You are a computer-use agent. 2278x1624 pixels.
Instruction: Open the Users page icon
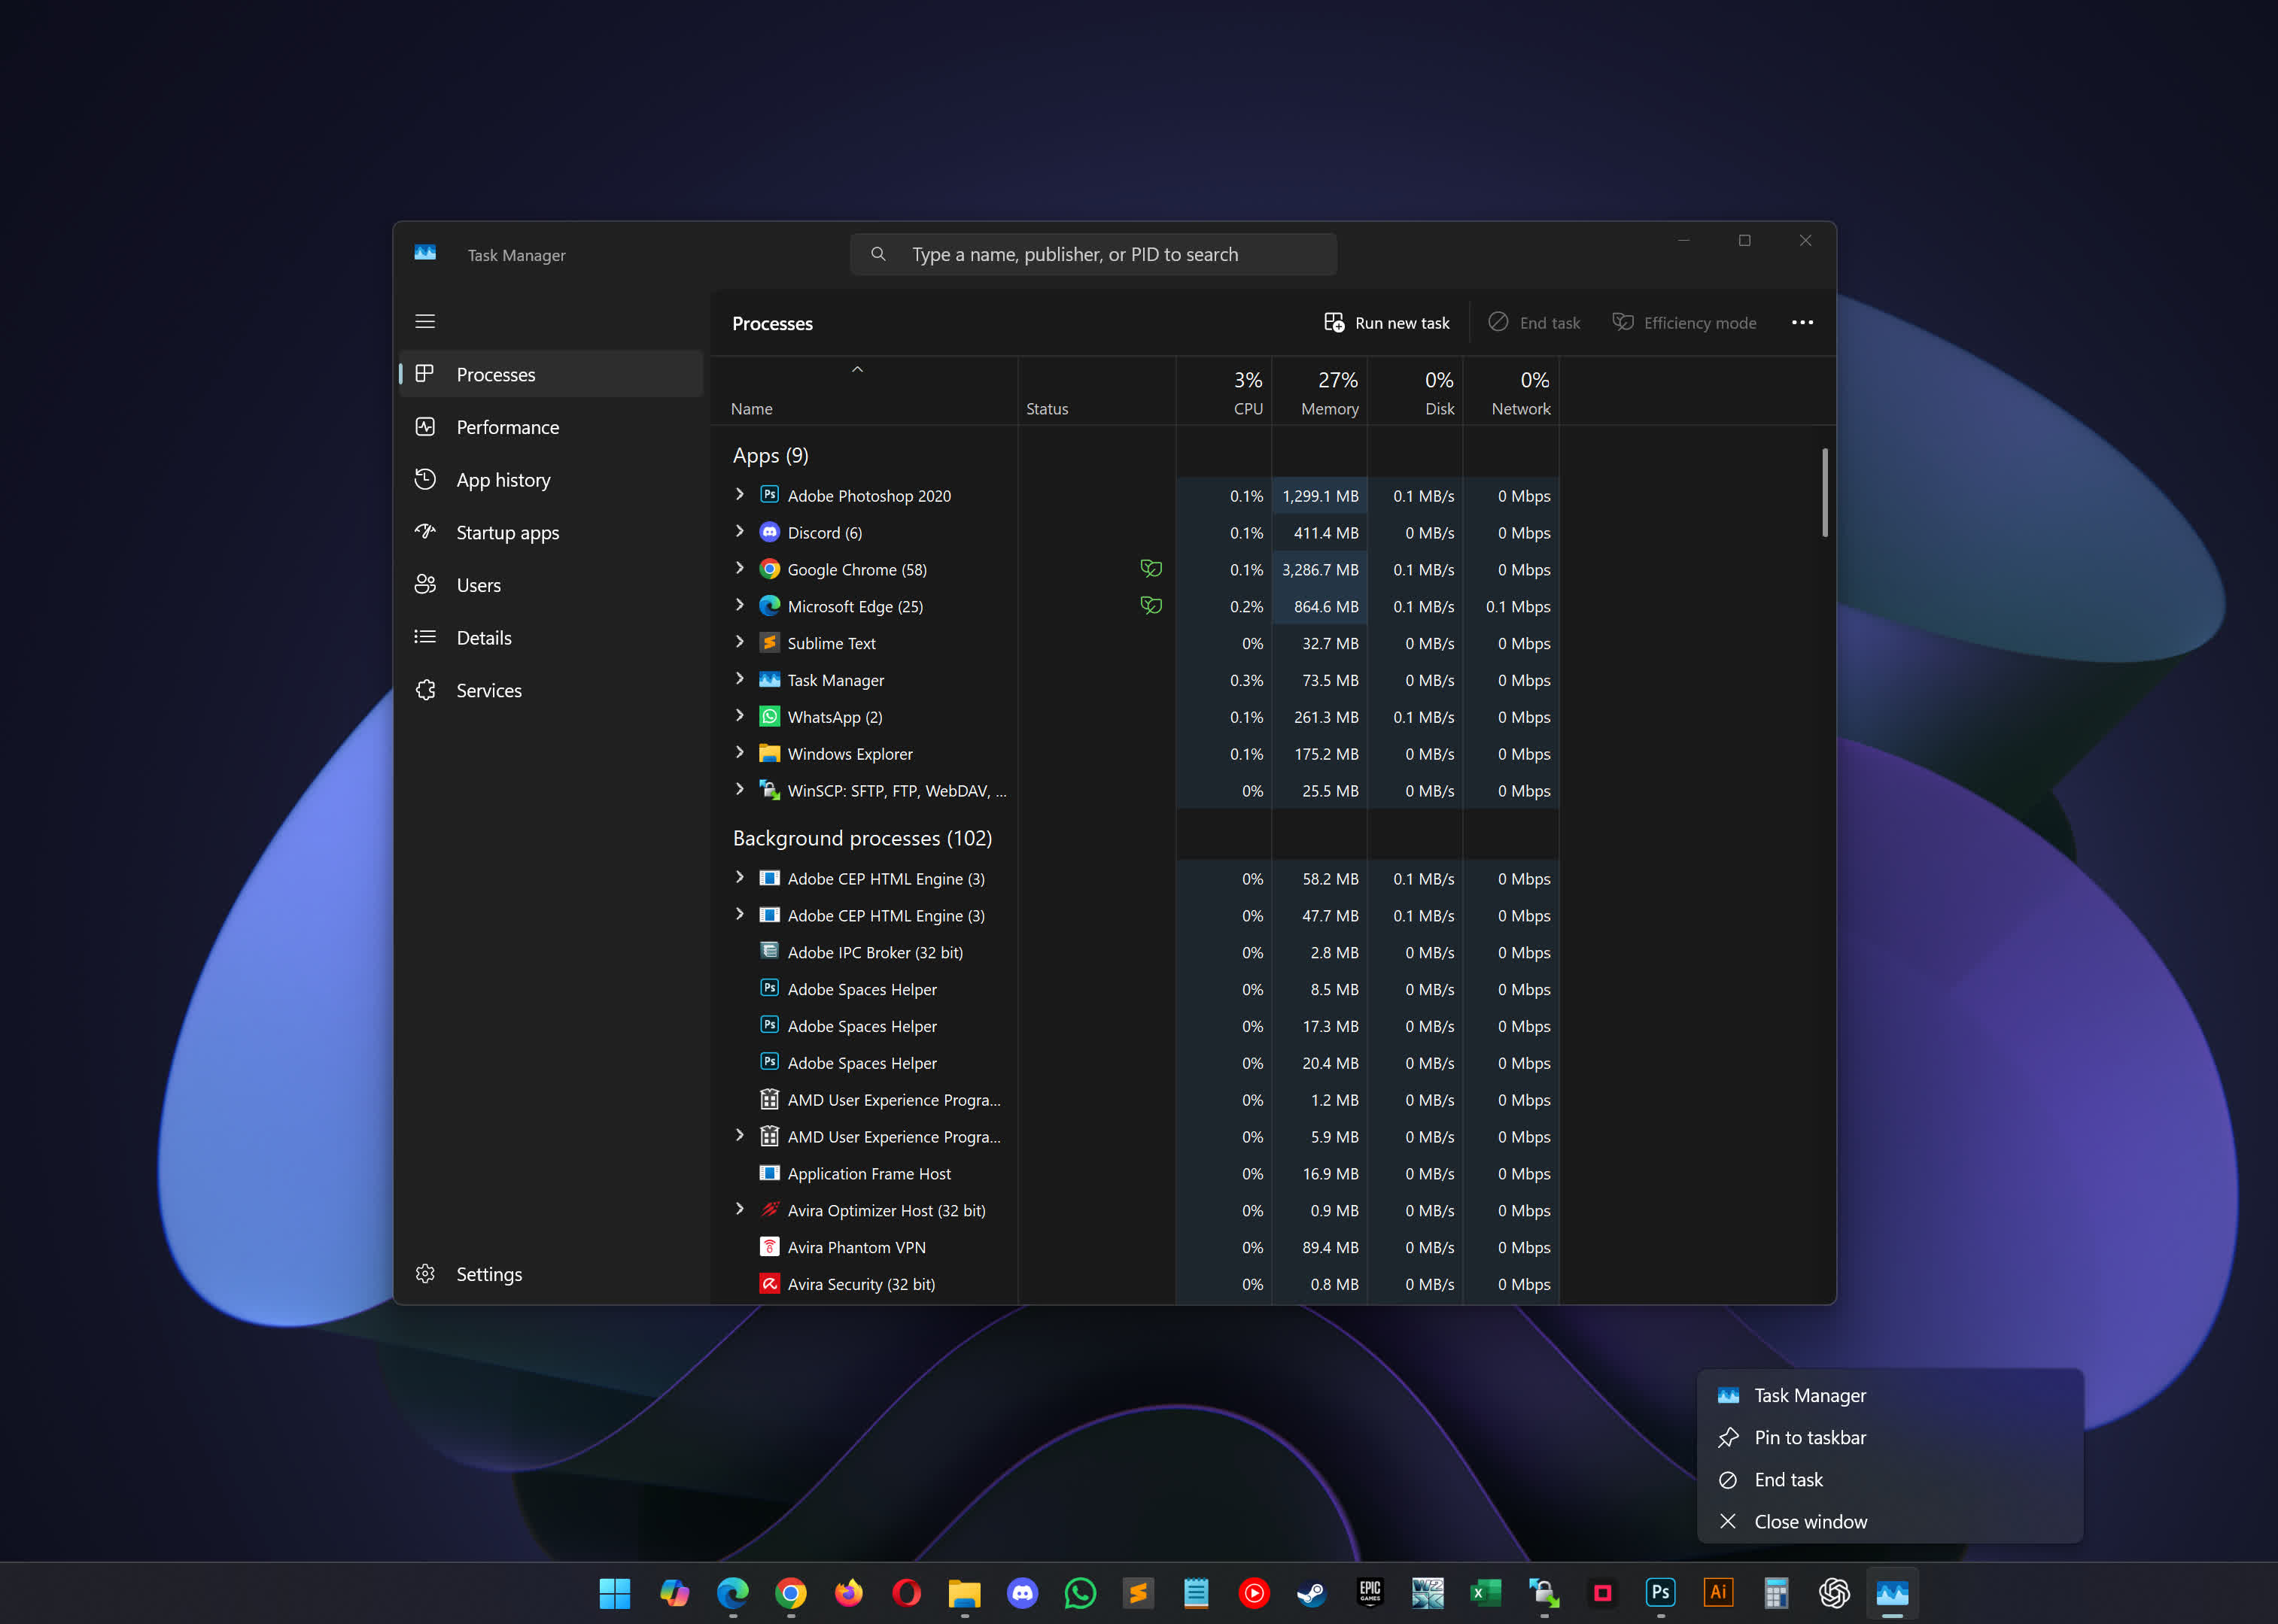tap(425, 585)
